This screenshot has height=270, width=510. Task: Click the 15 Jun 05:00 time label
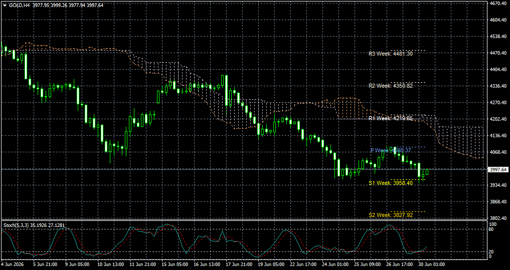[x=175, y=264]
